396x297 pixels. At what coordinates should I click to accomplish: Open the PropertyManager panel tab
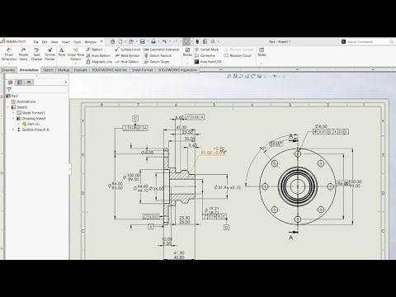(x=20, y=82)
